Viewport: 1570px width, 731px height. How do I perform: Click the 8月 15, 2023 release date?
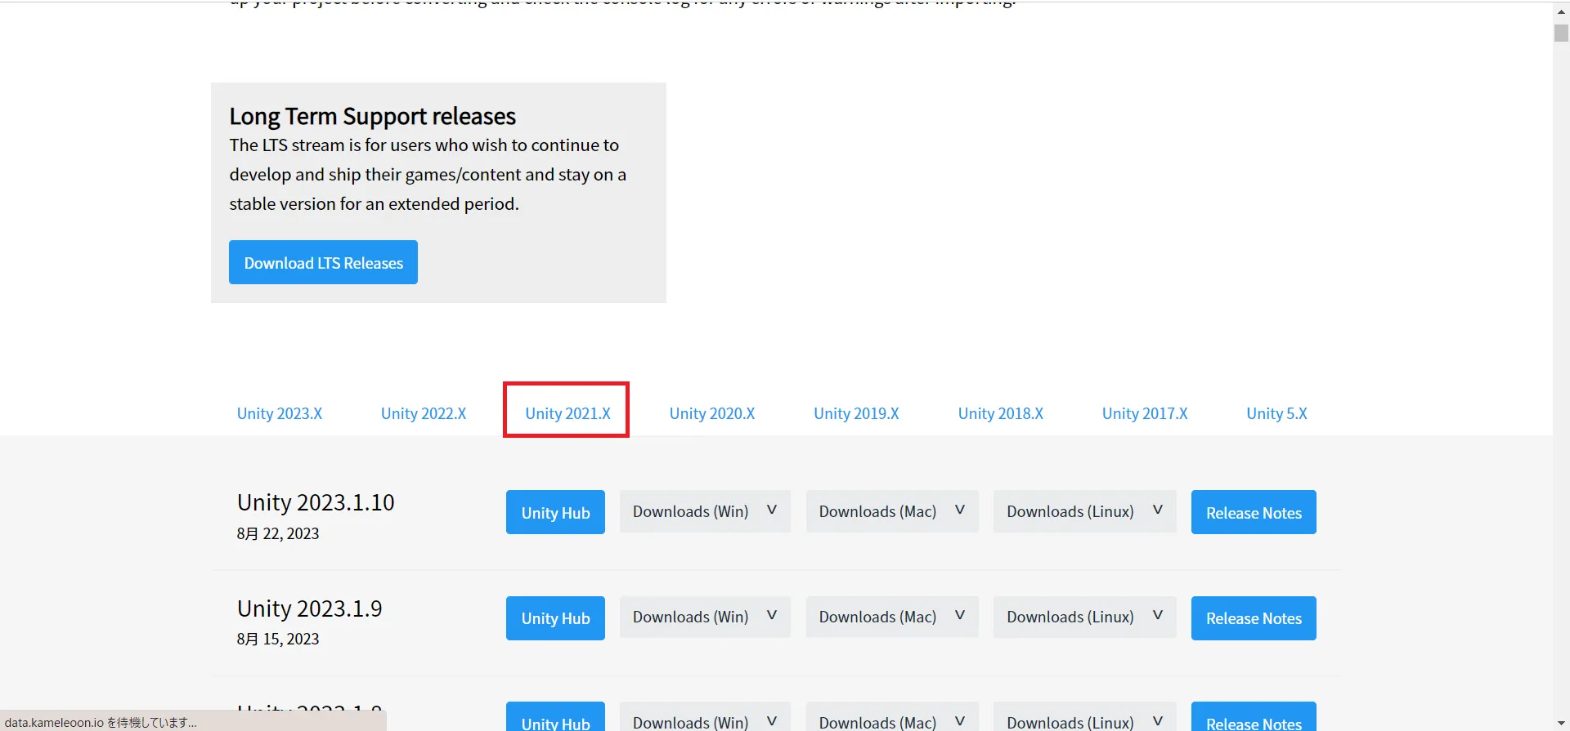coord(278,639)
